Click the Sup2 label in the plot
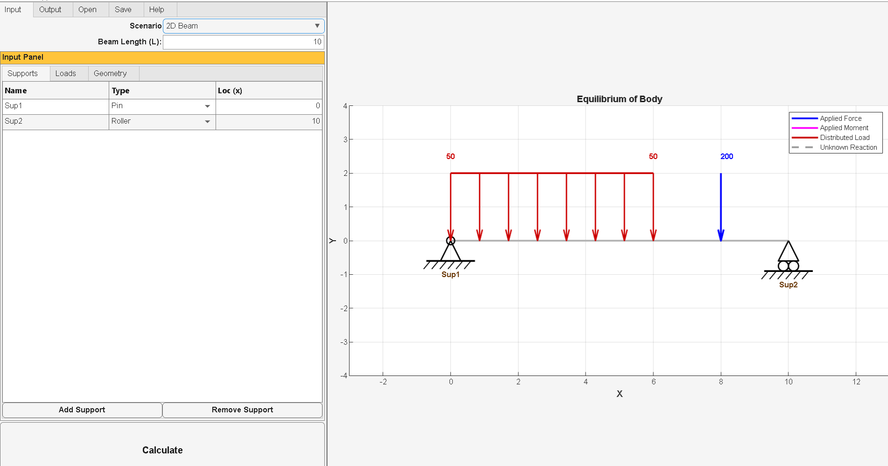This screenshot has height=466, width=888. (x=788, y=285)
